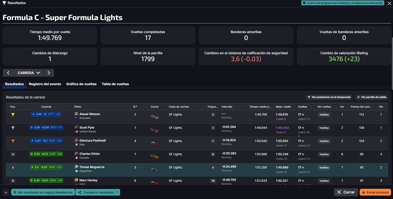The width and height of the screenshot is (393, 199).
Task: Click the gold trophy icon for Alexei Watson
Action: (x=13, y=115)
